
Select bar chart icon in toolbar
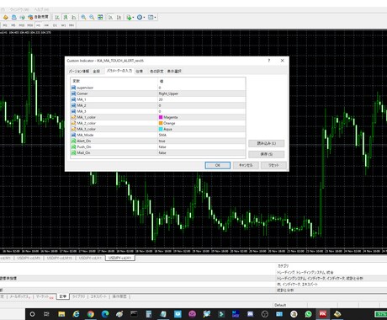tap(57, 17)
